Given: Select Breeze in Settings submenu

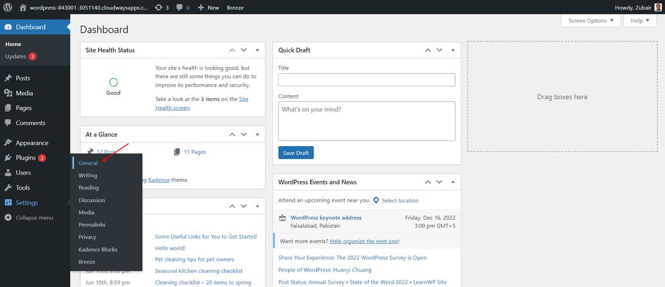Looking at the screenshot, I should 87,262.
